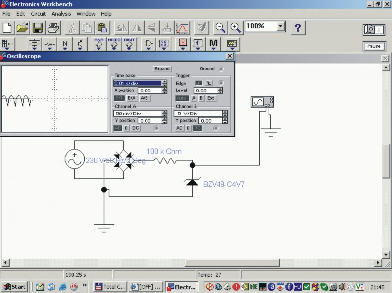392x293 pixels.
Task: Open the Sources parts bin
Action: point(34,44)
